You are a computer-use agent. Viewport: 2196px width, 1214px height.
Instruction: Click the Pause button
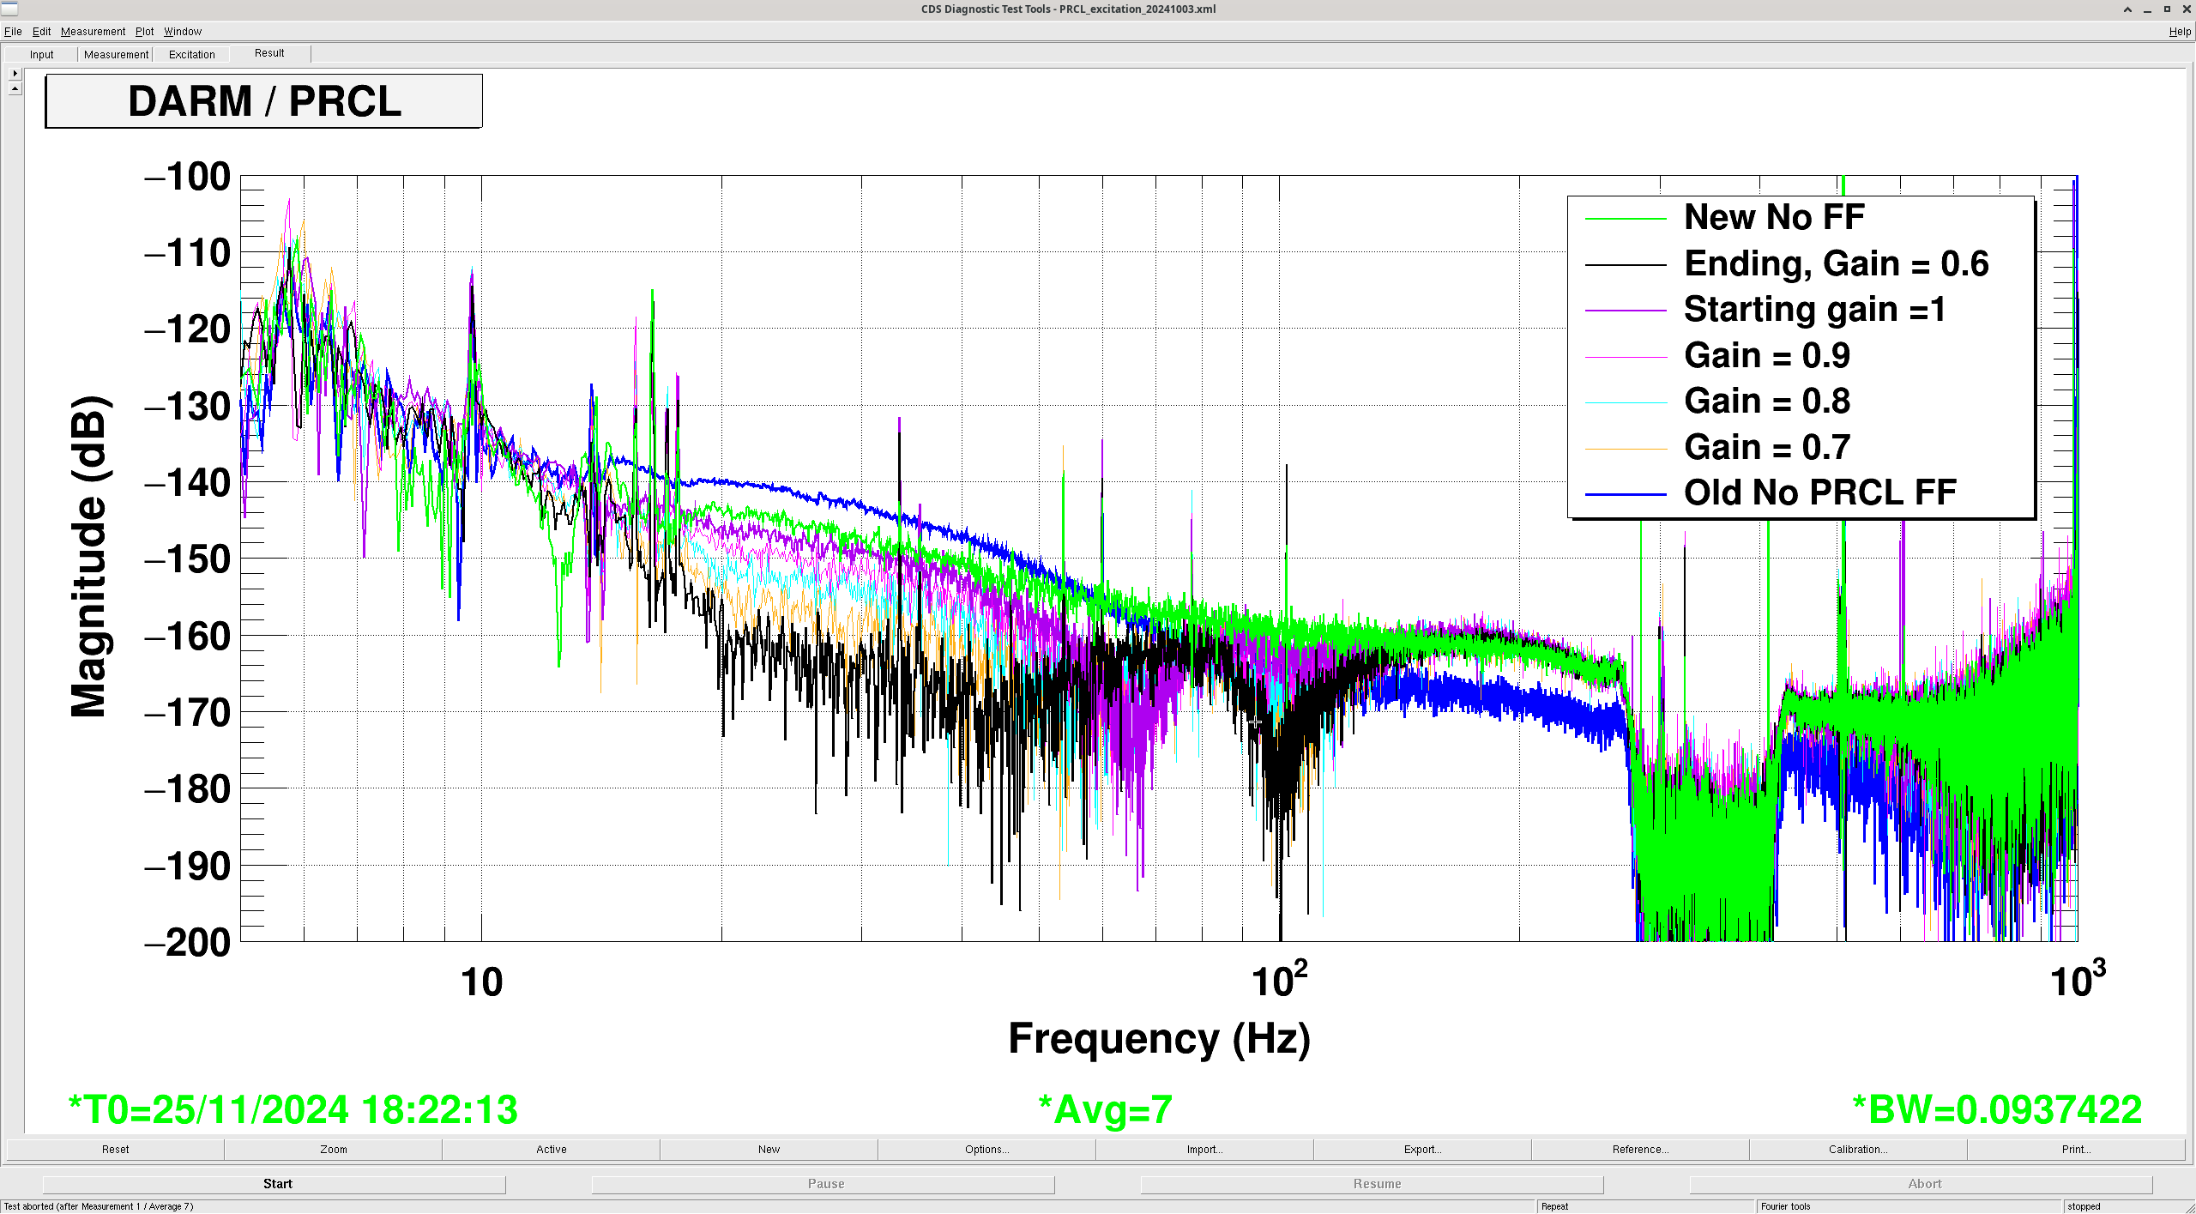pos(823,1184)
